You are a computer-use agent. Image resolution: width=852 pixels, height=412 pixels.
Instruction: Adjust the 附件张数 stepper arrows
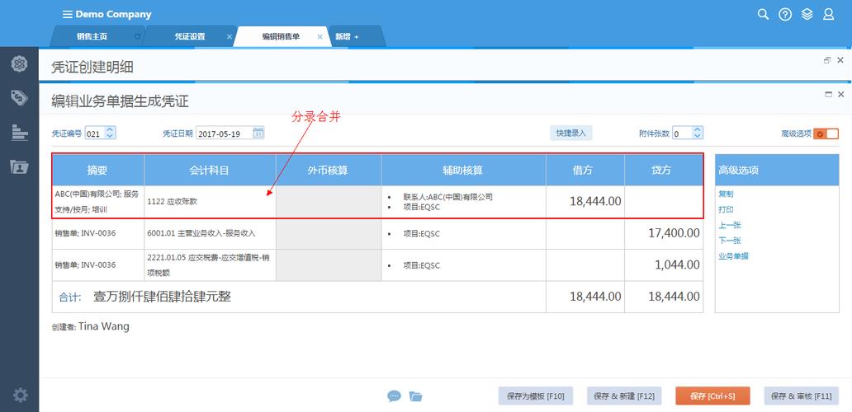698,133
